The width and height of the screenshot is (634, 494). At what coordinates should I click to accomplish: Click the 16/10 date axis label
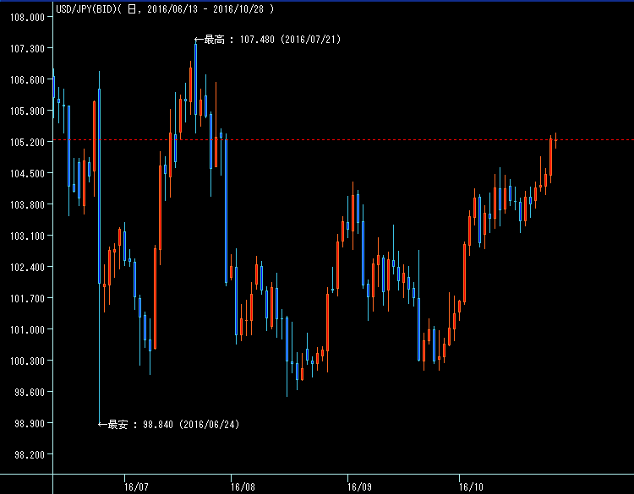pyautogui.click(x=471, y=486)
